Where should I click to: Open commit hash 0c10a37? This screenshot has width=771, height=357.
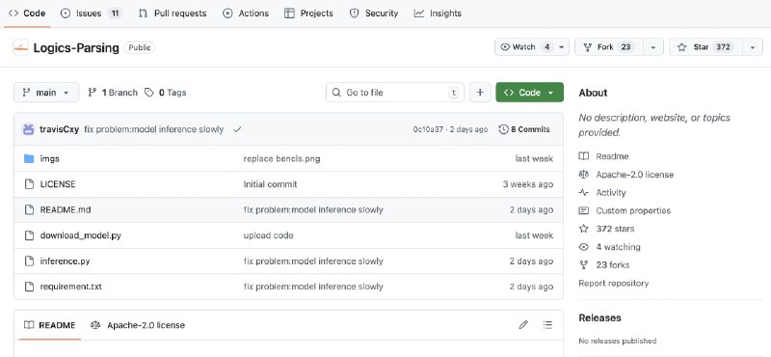[x=428, y=129]
